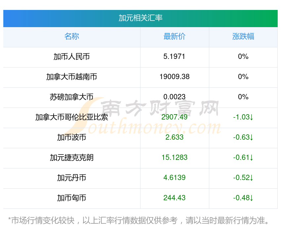Click the -0.52↓ change value
281x231 pixels.
[243, 178]
